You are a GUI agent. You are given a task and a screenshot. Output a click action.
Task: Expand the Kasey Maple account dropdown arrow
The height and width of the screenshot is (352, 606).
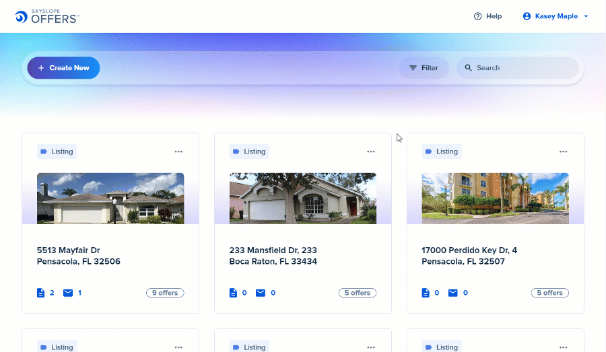586,16
